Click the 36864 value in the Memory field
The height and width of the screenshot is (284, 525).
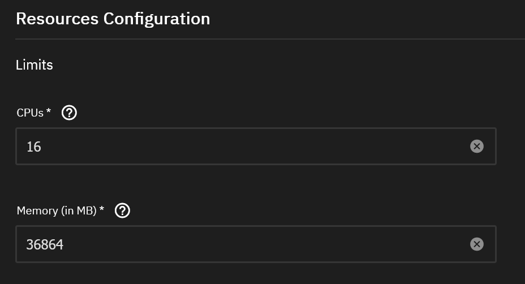point(45,245)
